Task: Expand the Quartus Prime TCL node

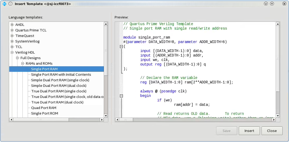Action: pyautogui.click(x=12, y=30)
